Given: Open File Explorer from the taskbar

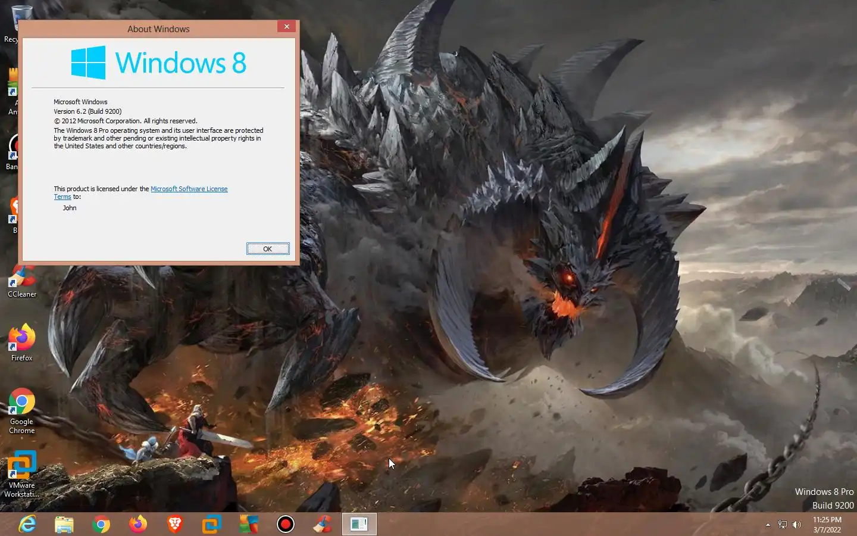Looking at the screenshot, I should point(64,524).
